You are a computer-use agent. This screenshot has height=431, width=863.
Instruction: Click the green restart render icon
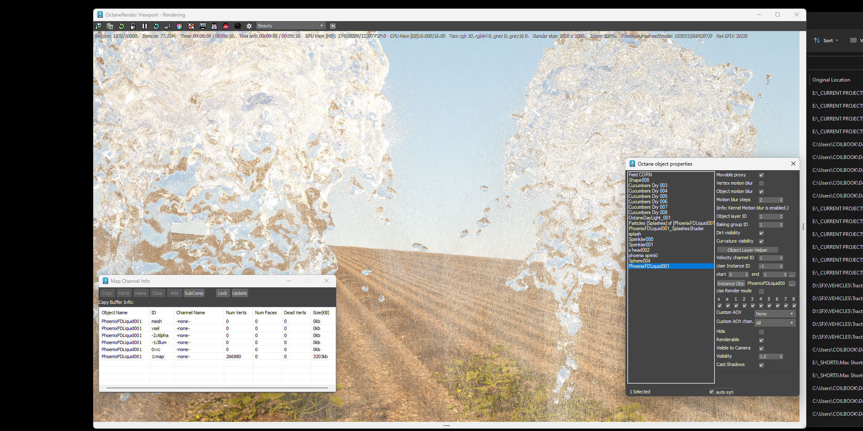pos(121,26)
